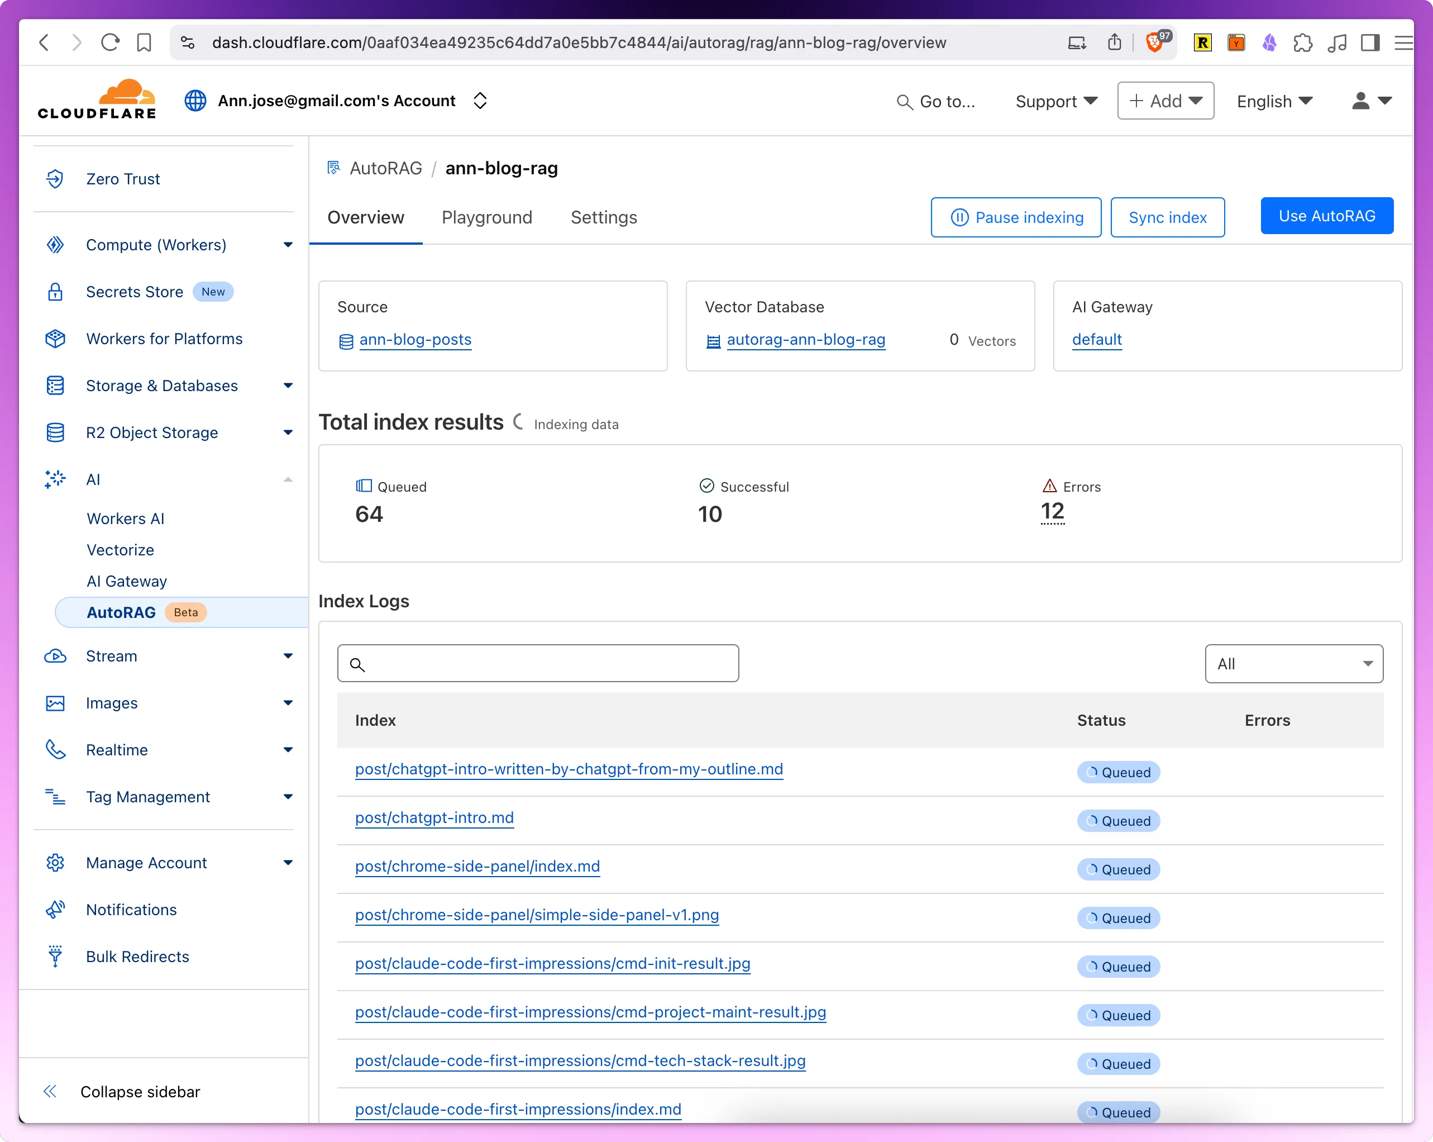Open the English language dropdown
The width and height of the screenshot is (1433, 1142).
click(1274, 101)
